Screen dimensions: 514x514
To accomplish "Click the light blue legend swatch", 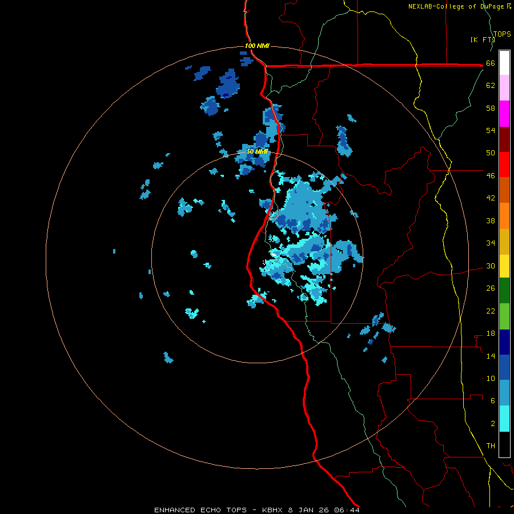I will (x=504, y=393).
